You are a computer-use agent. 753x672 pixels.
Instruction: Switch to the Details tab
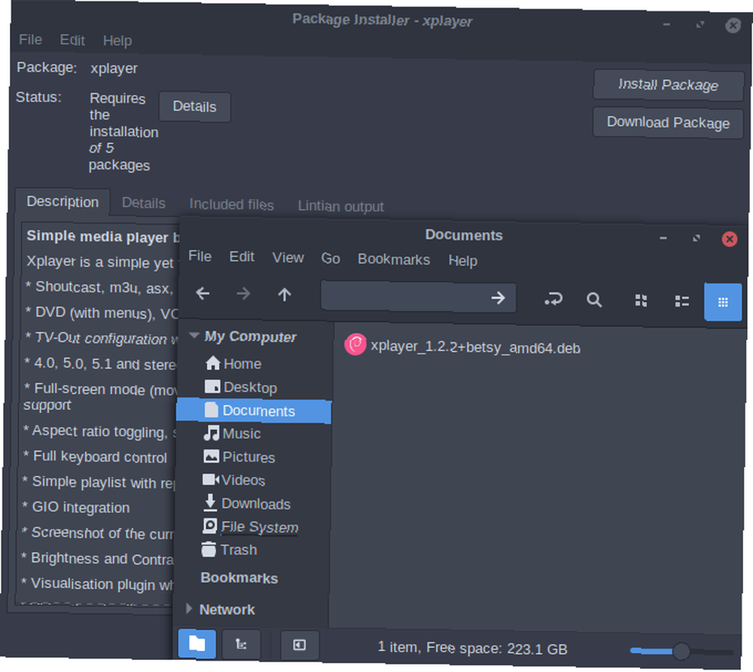[143, 203]
